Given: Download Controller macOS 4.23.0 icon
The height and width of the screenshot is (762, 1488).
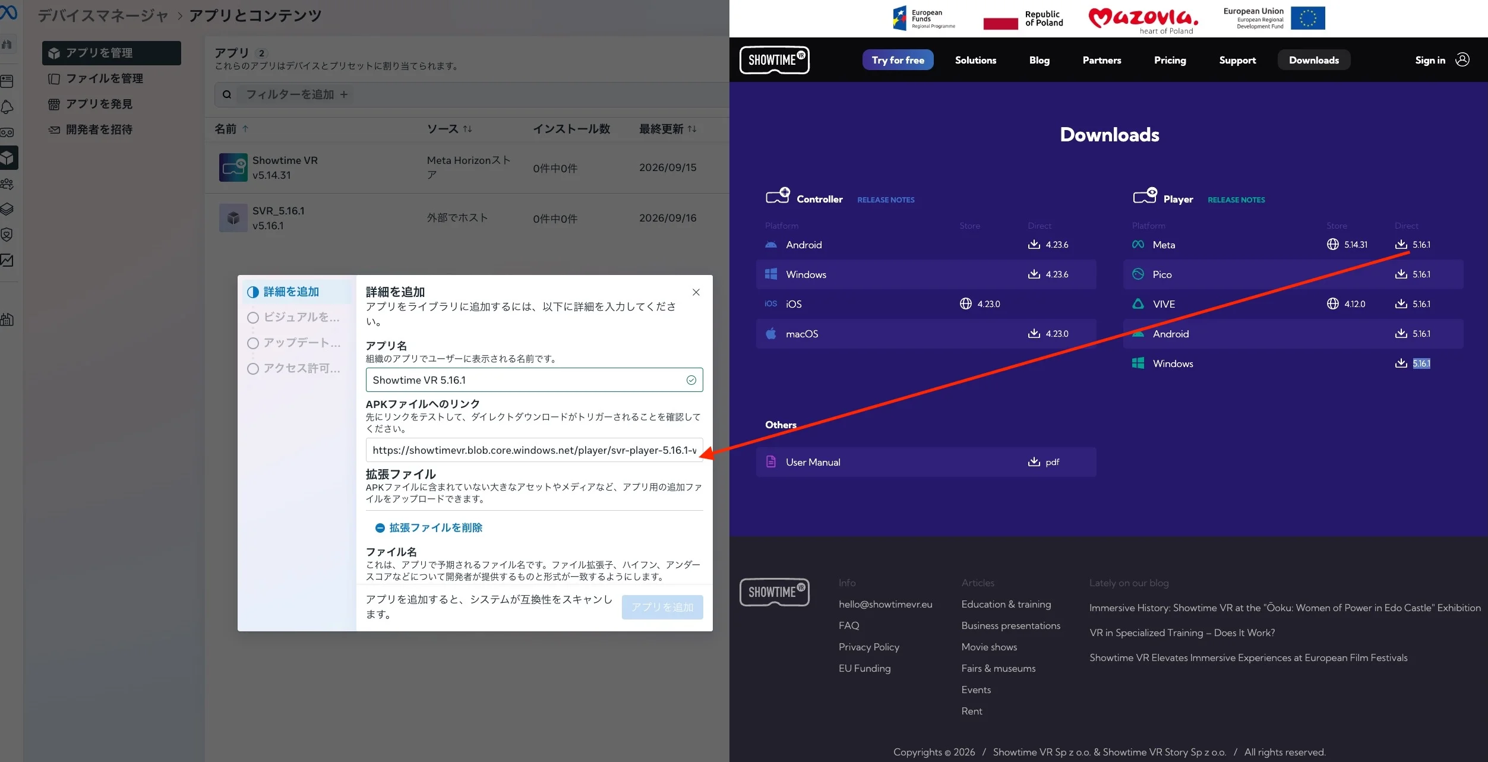Looking at the screenshot, I should coord(1034,333).
